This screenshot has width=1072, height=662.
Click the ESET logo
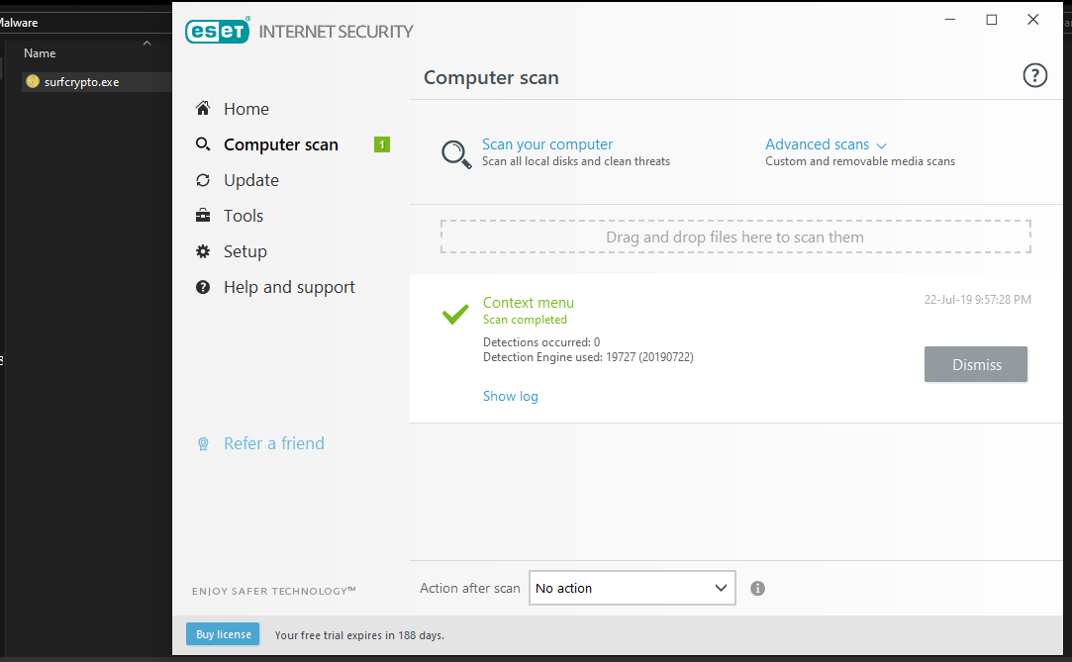[218, 32]
